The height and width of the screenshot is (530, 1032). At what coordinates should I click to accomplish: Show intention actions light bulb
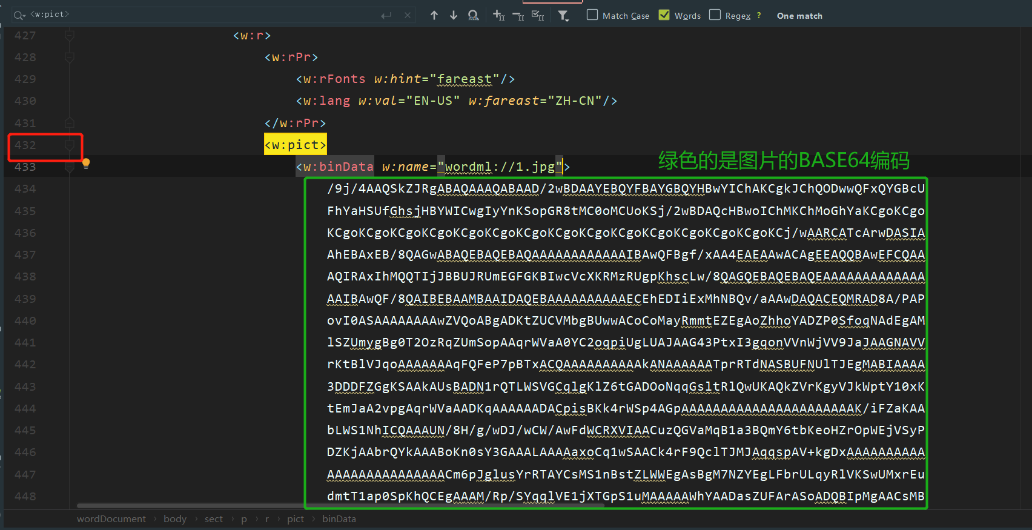(x=86, y=163)
